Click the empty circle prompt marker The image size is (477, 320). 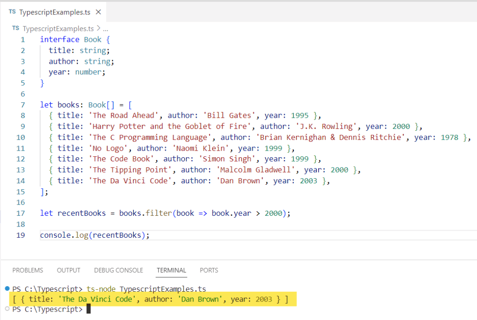7,309
